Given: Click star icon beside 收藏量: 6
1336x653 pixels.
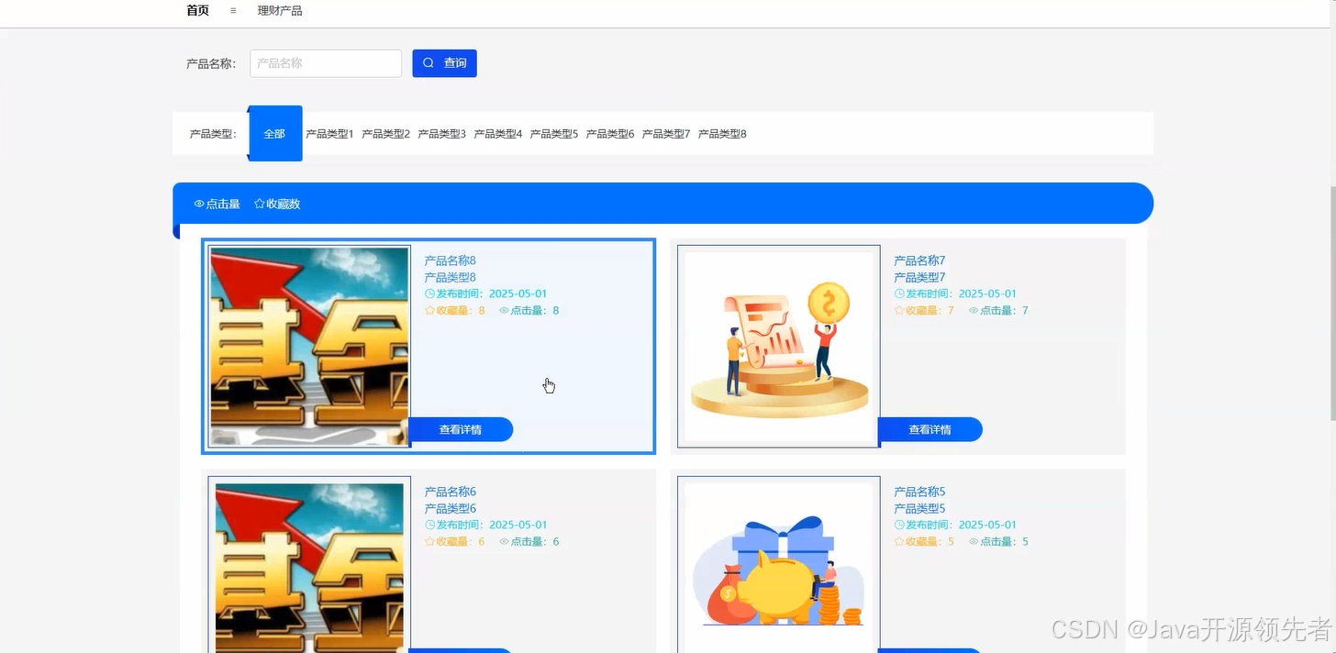Looking at the screenshot, I should pyautogui.click(x=429, y=541).
